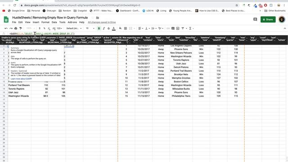Open the font family Default dropdown
This screenshot has width=288, height=162.
coord(74,28)
